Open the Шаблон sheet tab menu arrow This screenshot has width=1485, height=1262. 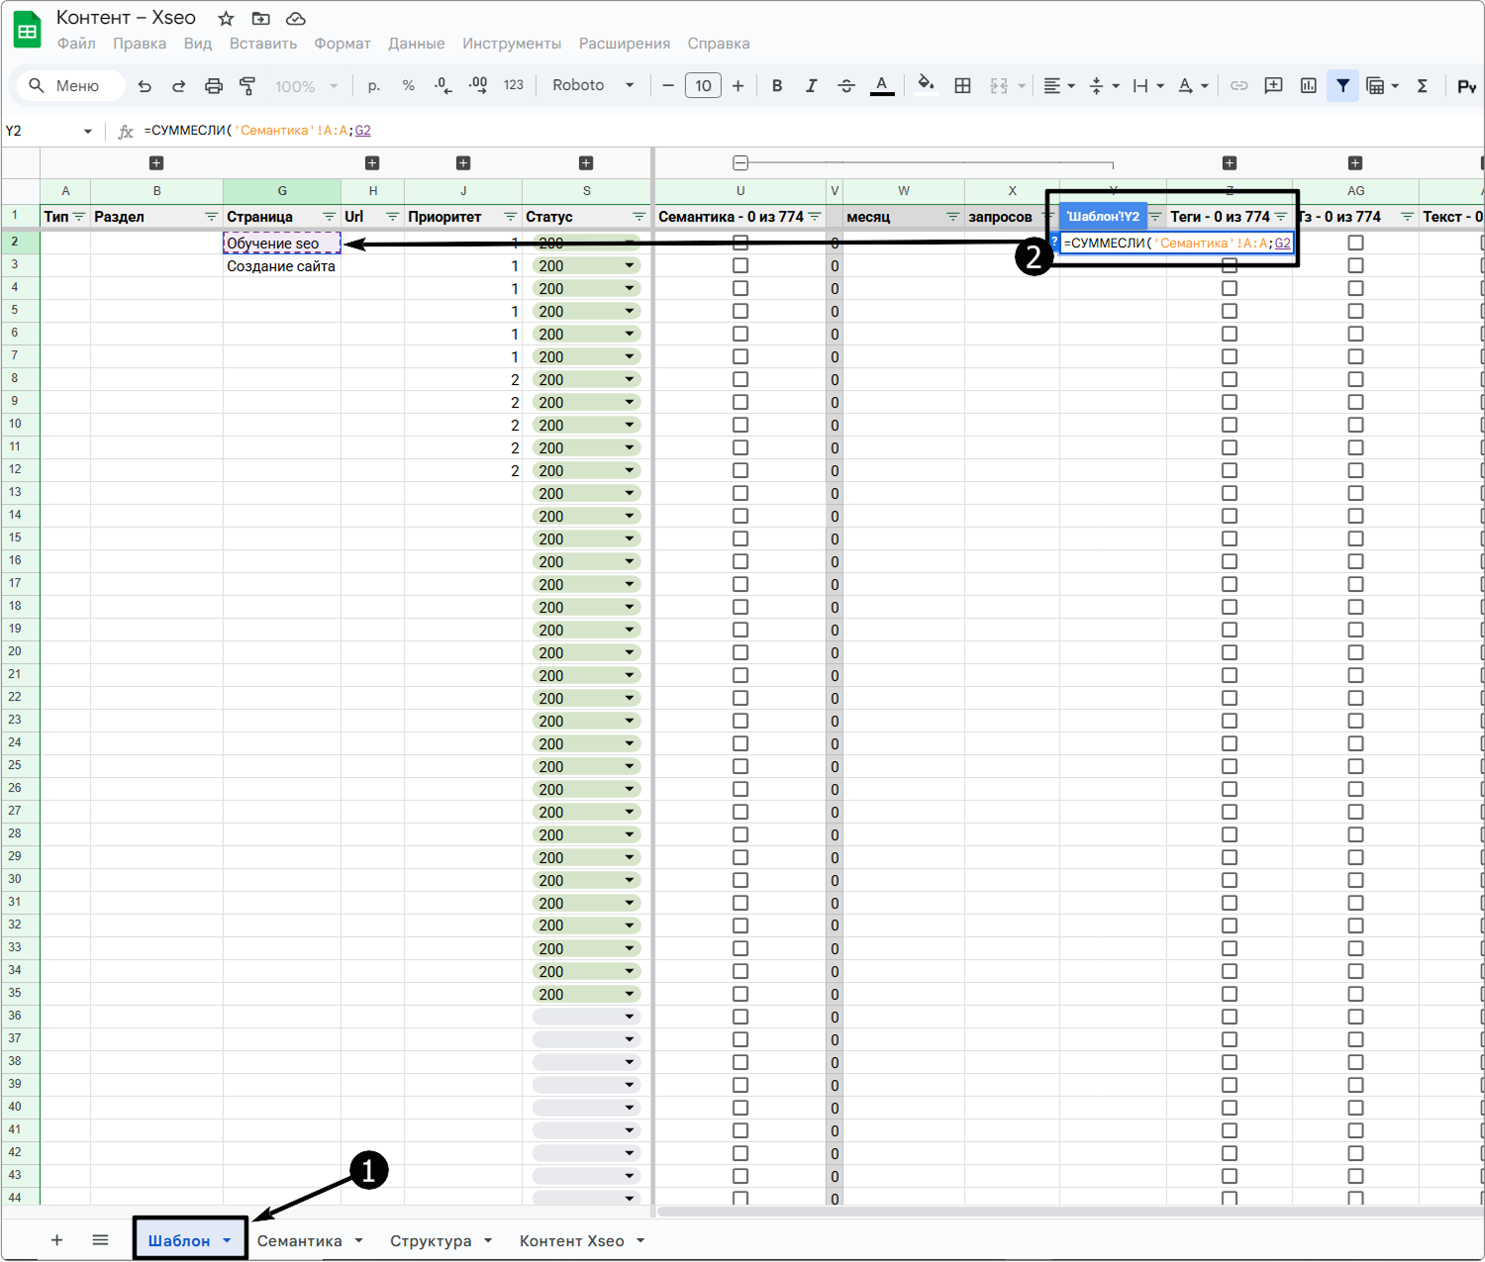pyautogui.click(x=227, y=1241)
